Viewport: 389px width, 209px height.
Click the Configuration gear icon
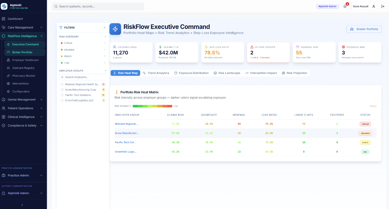click(x=8, y=91)
